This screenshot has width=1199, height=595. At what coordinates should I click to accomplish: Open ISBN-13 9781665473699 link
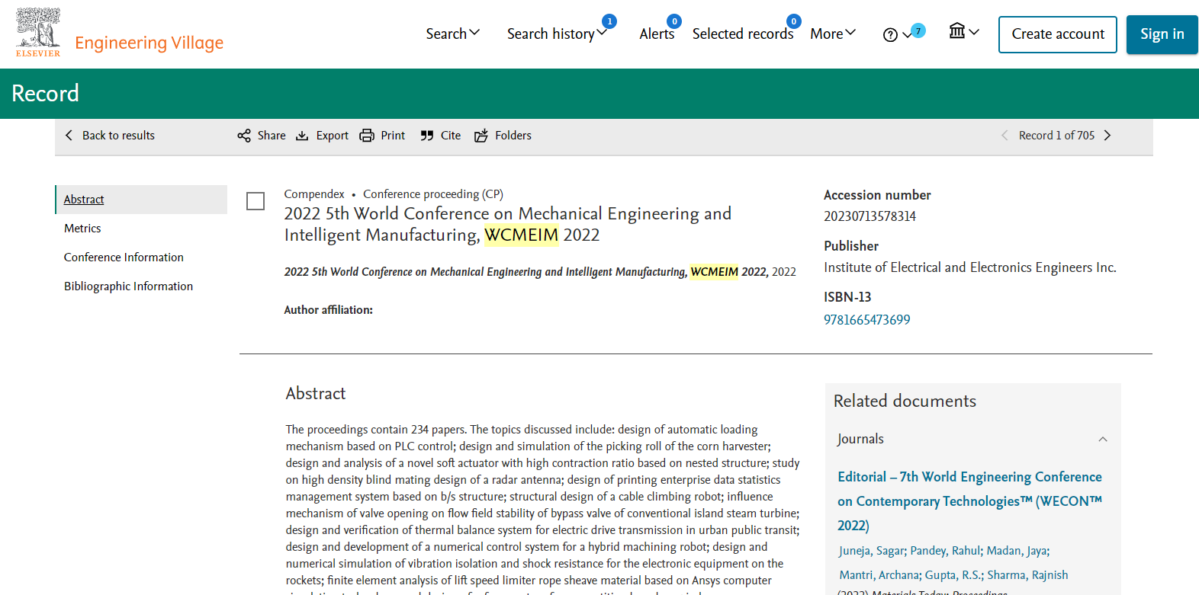(867, 320)
